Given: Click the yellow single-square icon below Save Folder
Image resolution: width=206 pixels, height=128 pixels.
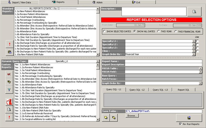Looking at the screenshot, I should point(106,118).
